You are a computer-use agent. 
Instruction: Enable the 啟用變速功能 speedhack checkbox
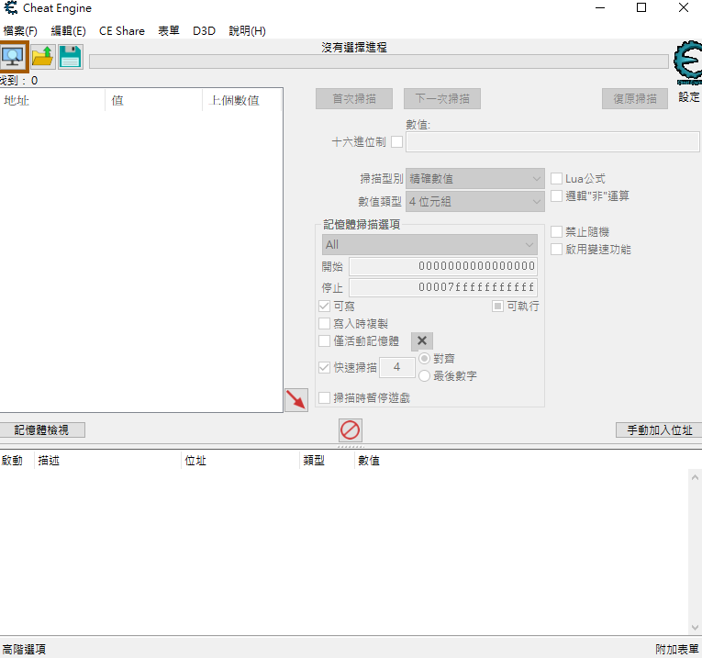[x=556, y=250]
